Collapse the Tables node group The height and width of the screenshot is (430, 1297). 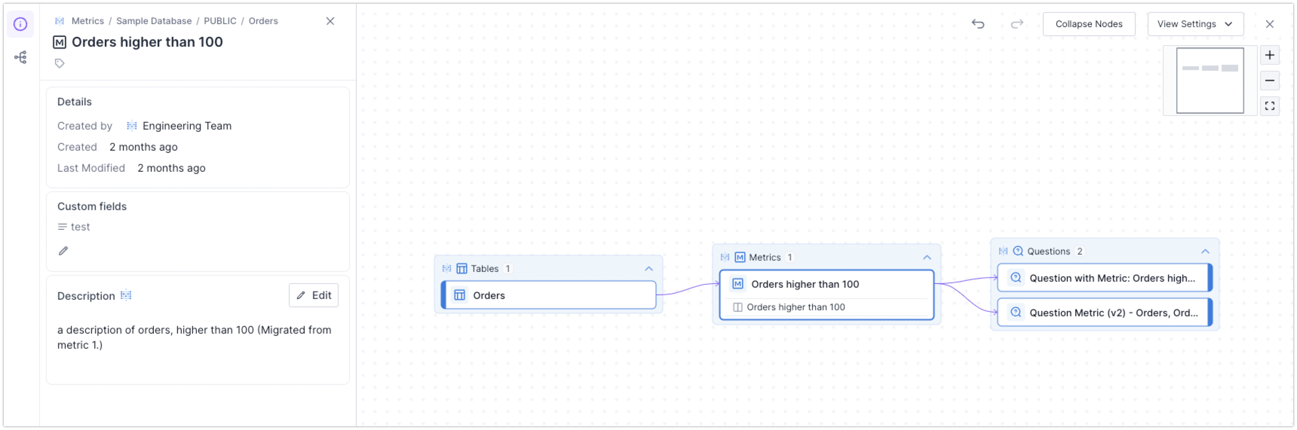(649, 268)
